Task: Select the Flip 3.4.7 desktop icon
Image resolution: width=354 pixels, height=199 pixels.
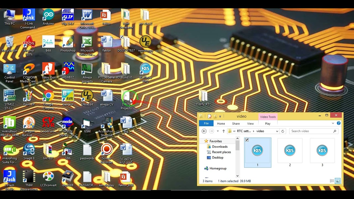Action: pos(68,17)
